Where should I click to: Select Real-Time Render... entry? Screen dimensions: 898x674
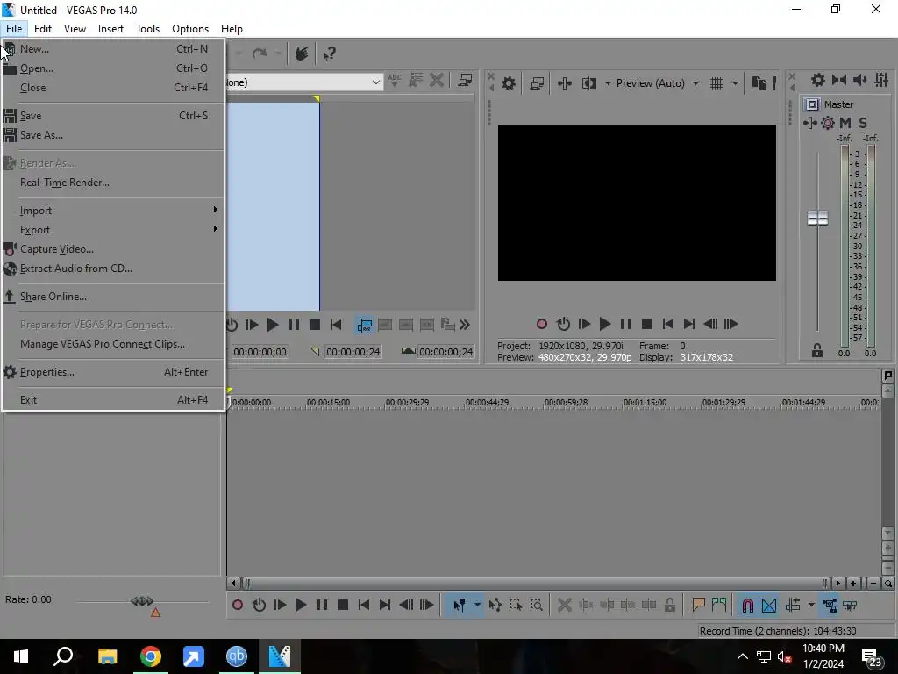pos(113,183)
